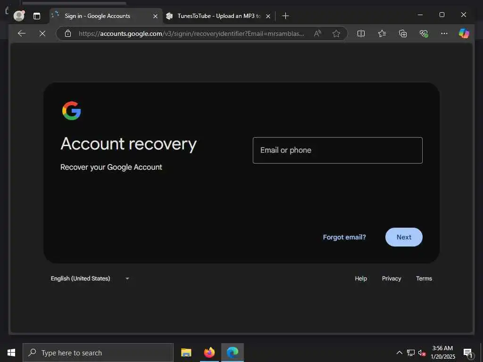Open Firefox from taskbar

pyautogui.click(x=209, y=353)
